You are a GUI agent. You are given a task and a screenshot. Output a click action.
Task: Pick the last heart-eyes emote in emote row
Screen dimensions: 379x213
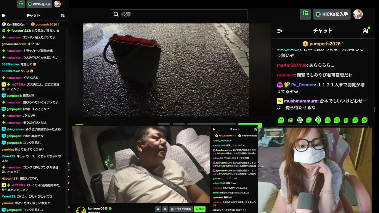coord(364,120)
